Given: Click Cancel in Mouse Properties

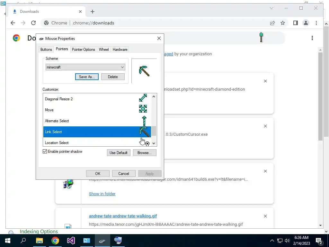Looking at the screenshot, I should coord(124,173).
